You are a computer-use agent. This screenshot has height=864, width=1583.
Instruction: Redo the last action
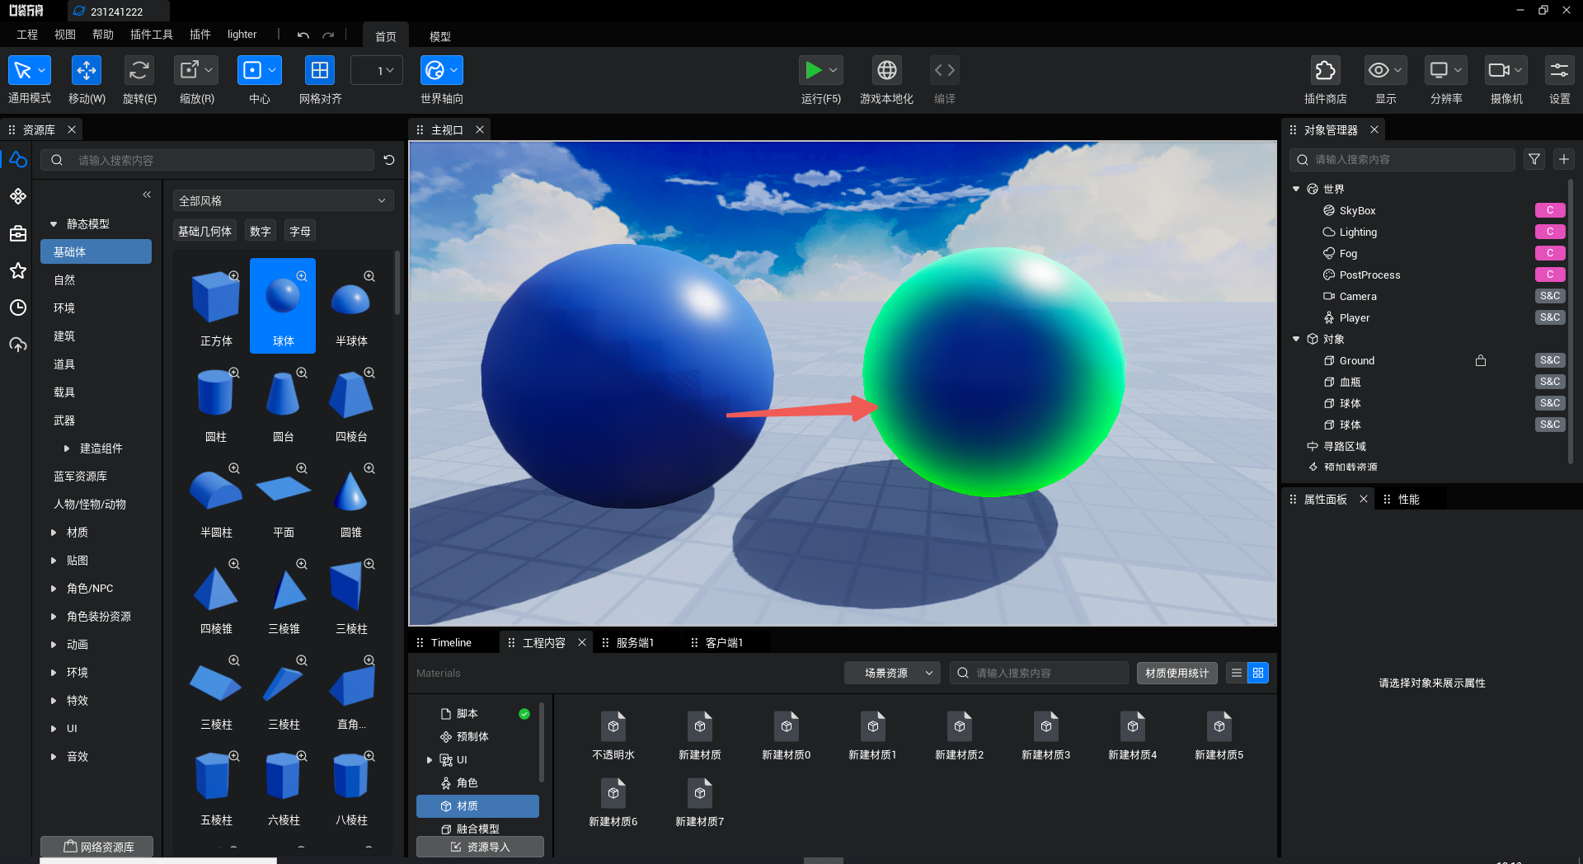[x=328, y=35]
